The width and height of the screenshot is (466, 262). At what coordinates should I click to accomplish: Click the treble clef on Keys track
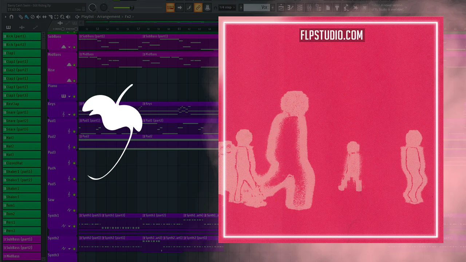tap(64, 114)
